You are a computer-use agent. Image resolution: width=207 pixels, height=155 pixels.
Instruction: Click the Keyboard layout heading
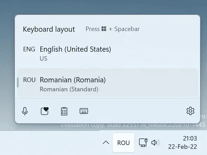(49, 29)
